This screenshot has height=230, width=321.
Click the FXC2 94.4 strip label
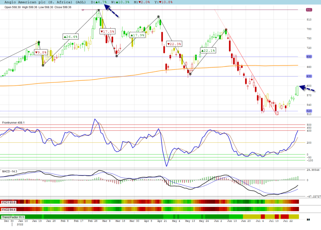pos(8,210)
